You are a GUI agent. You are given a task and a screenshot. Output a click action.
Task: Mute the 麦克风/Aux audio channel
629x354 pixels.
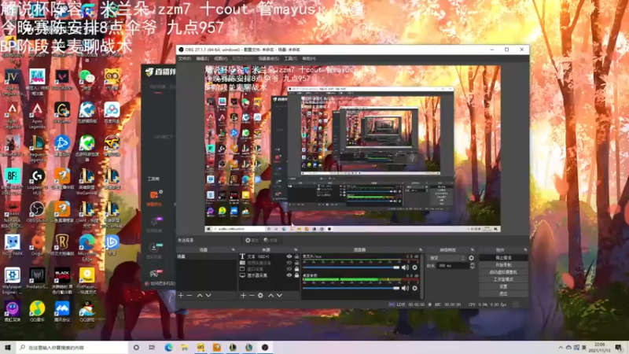coord(405,267)
